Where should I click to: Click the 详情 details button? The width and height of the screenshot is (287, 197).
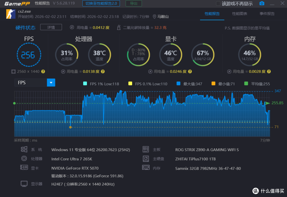point(51,27)
